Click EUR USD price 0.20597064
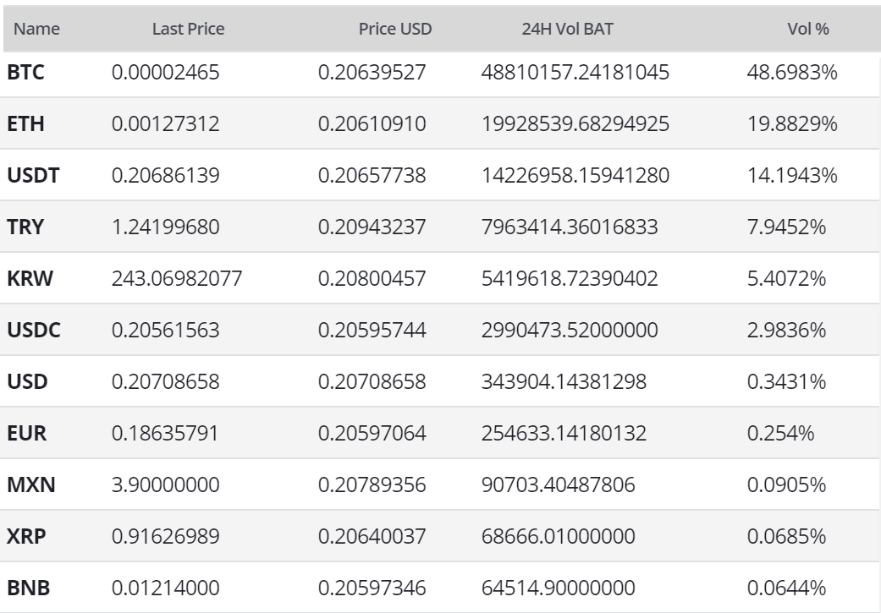This screenshot has width=881, height=613. [x=372, y=434]
